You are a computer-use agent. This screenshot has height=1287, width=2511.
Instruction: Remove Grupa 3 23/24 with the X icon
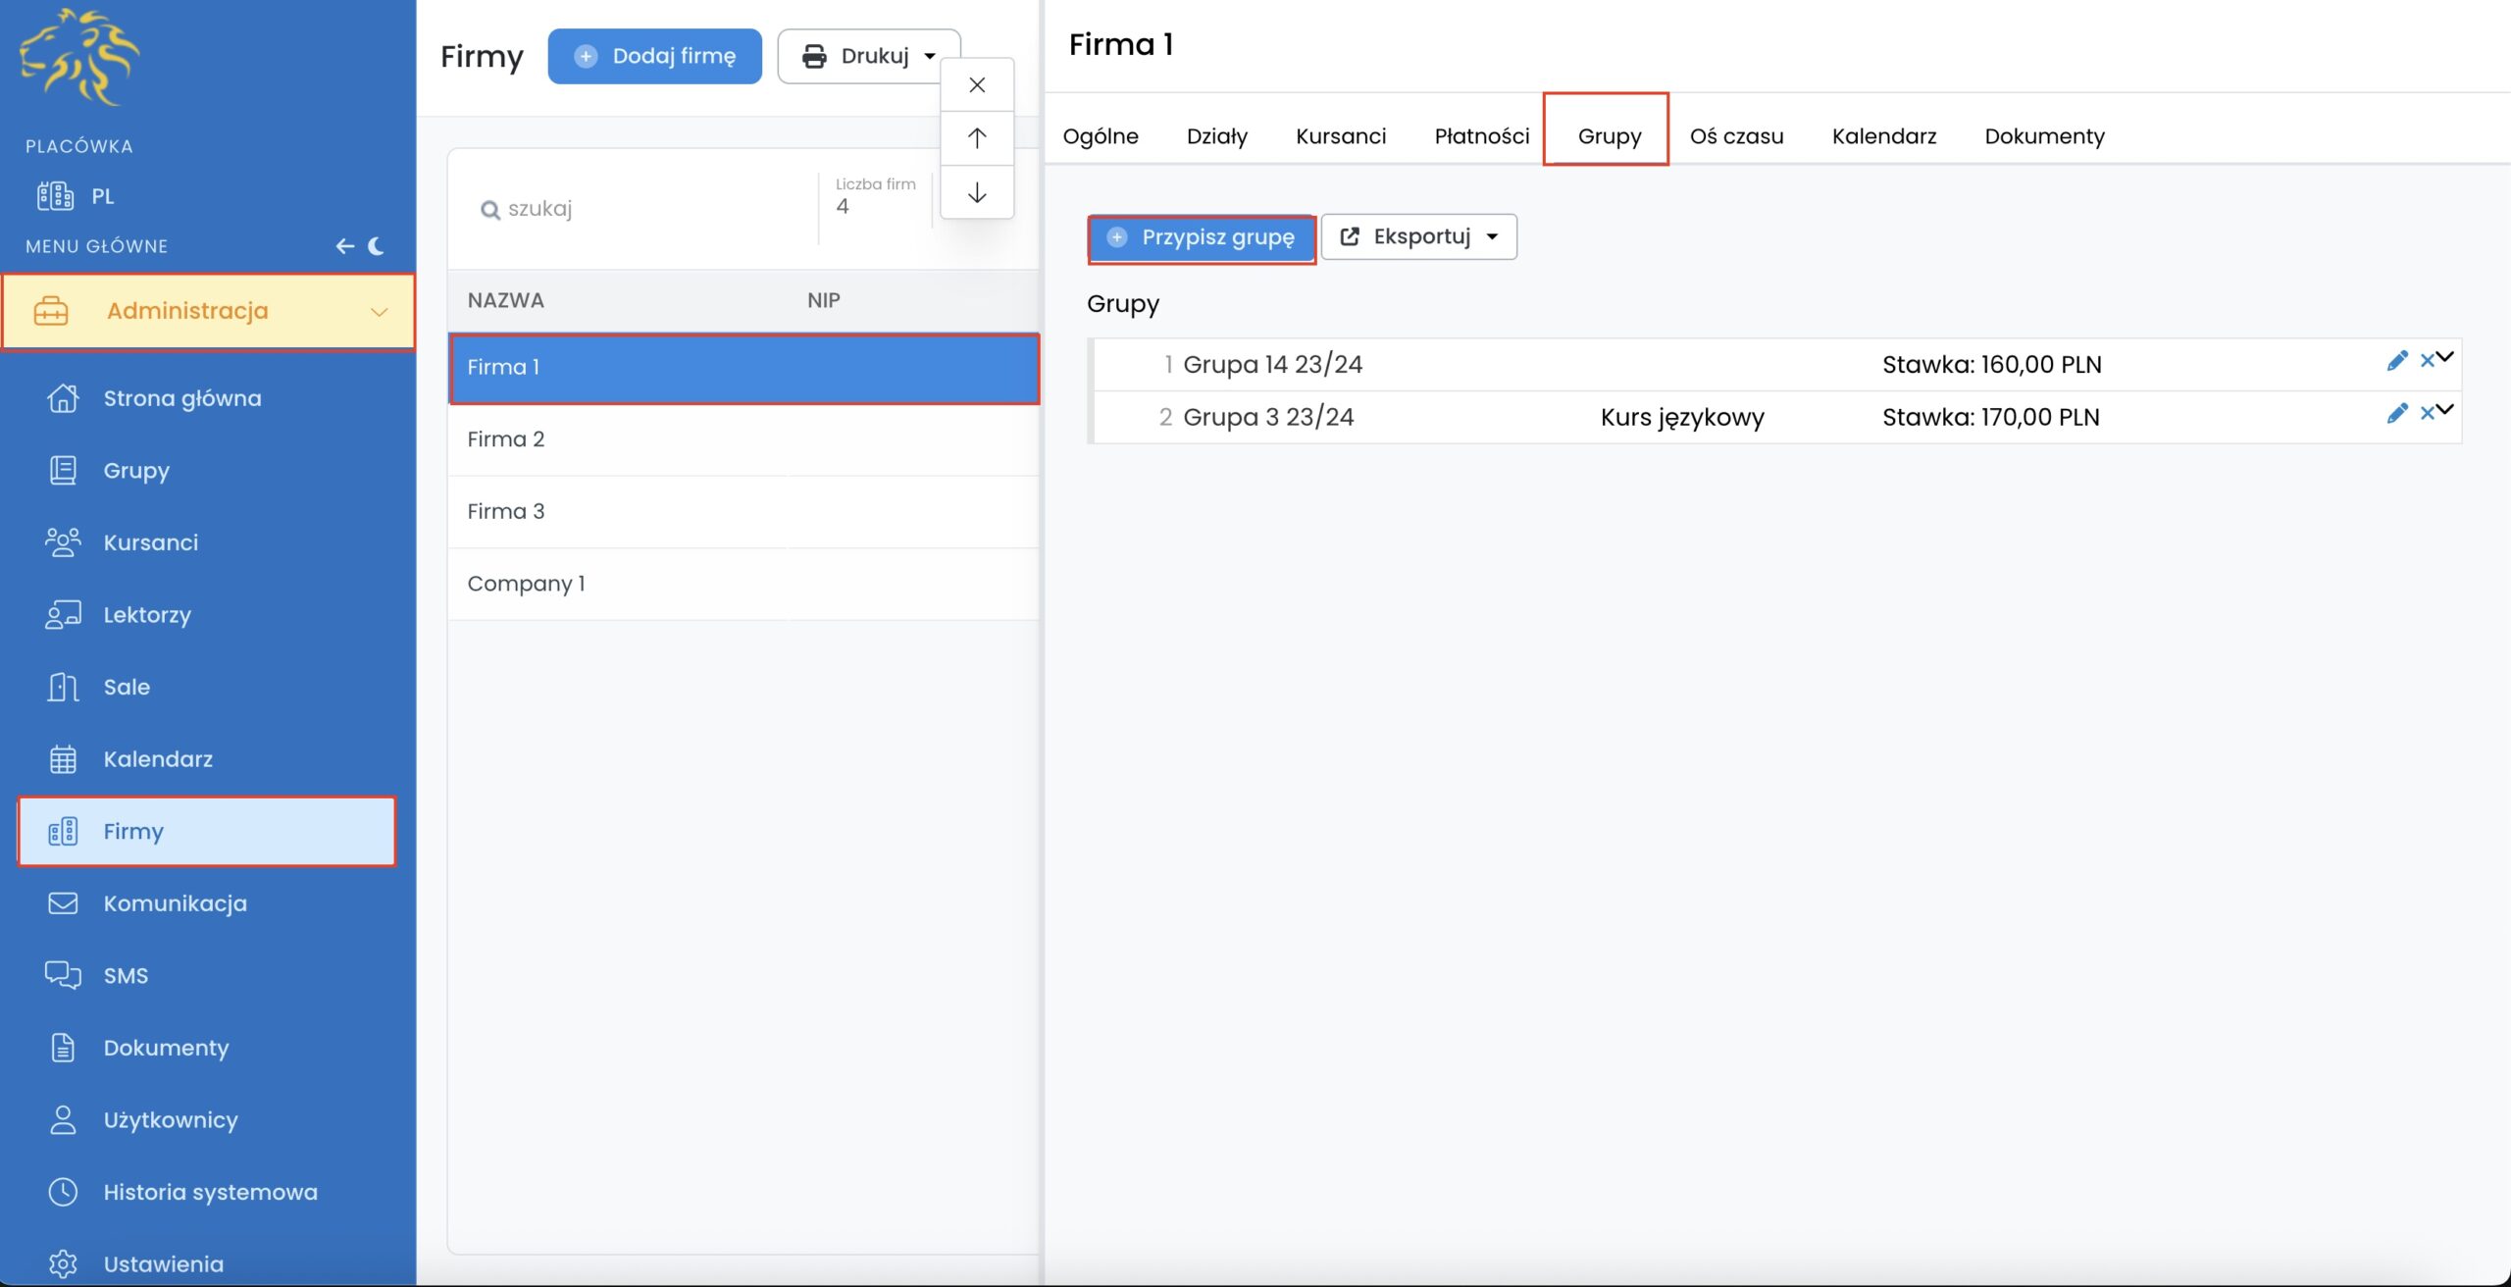[x=2426, y=414]
